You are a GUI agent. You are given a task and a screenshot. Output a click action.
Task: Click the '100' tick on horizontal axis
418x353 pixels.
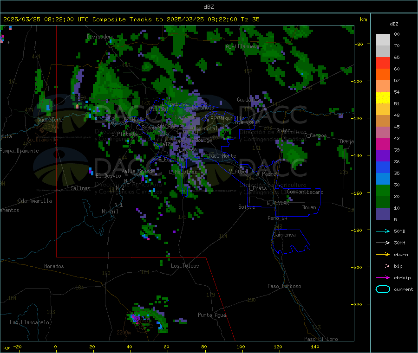tap(241, 347)
